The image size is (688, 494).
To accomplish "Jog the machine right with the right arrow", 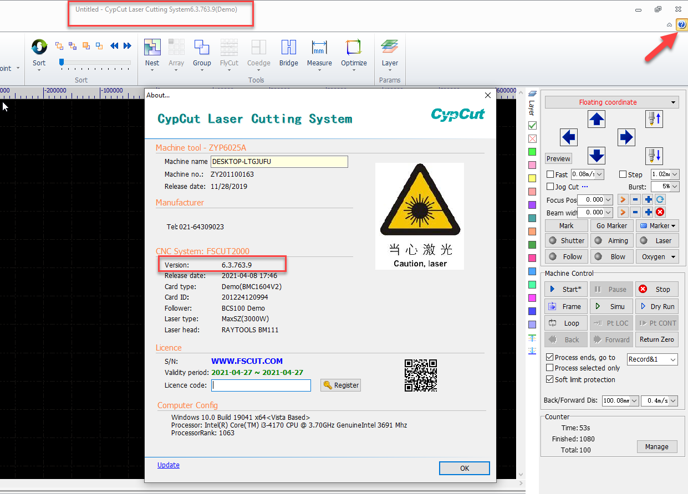I will [626, 137].
